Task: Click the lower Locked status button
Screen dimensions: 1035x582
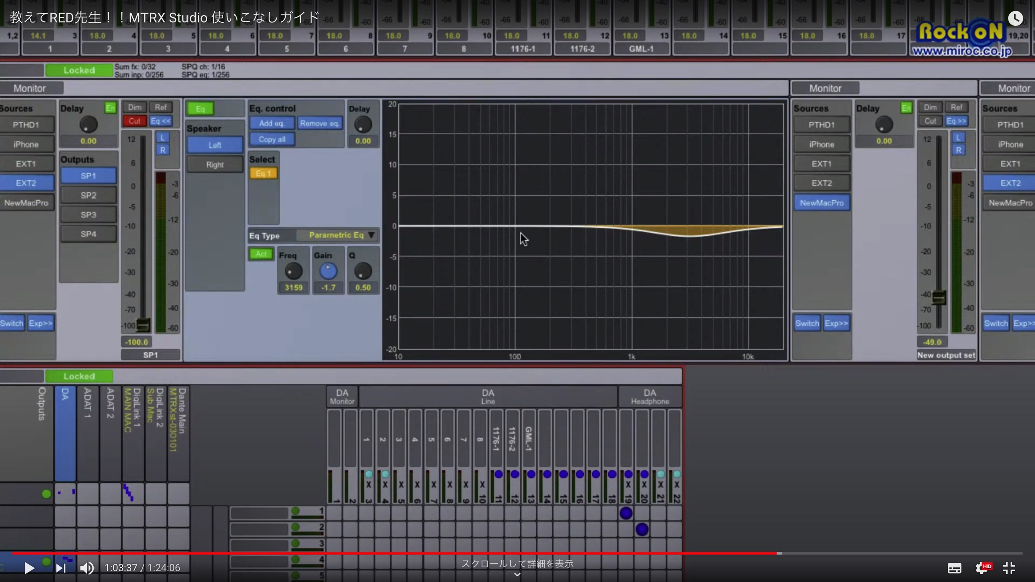Action: (x=79, y=376)
